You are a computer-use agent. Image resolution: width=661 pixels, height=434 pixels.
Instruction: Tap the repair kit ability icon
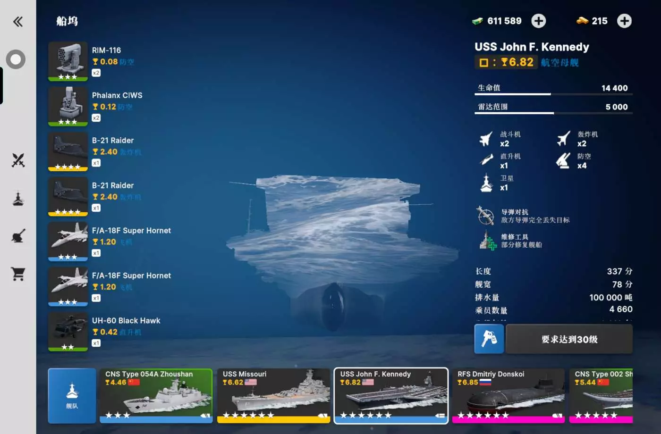click(487, 240)
